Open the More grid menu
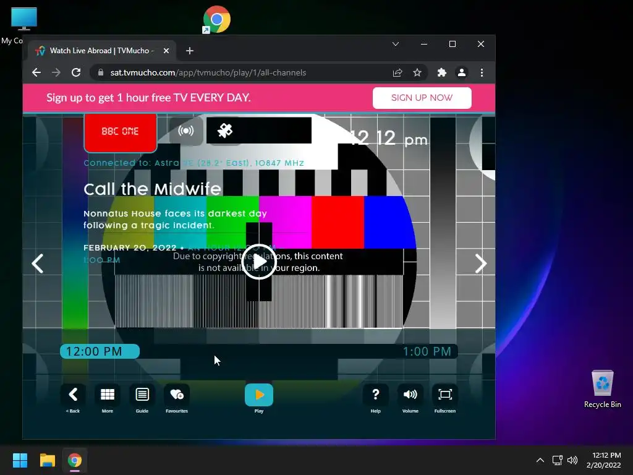This screenshot has height=475, width=633. 108,395
